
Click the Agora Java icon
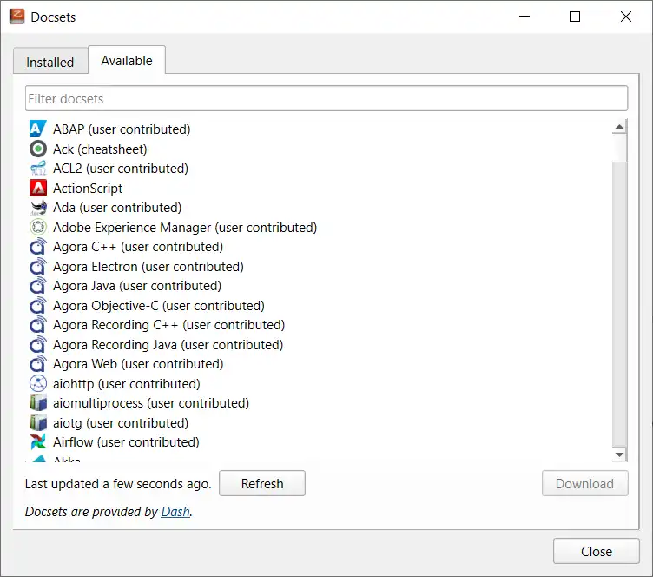(x=38, y=286)
